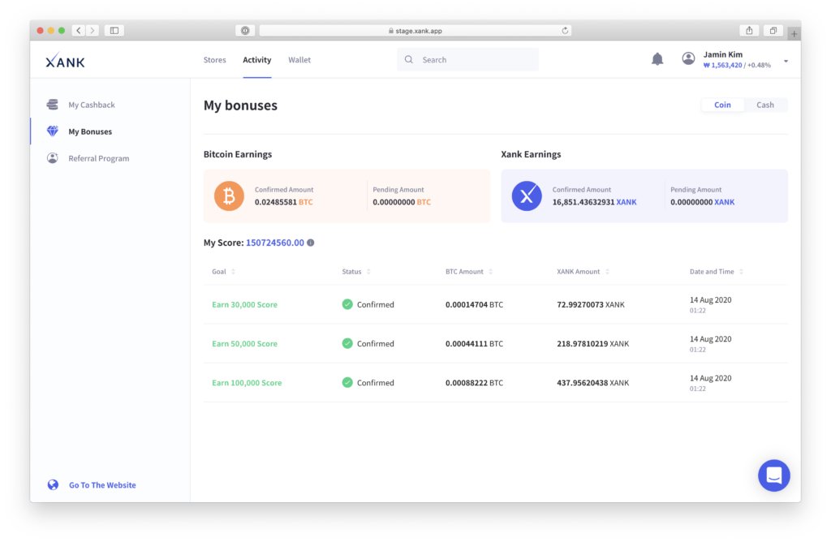Click the My Bonuses diamond icon
Screen dimensions: 831x542
[52, 131]
